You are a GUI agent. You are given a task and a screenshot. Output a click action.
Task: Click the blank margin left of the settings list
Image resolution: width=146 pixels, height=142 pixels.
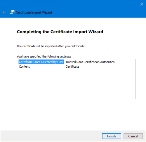8,79
